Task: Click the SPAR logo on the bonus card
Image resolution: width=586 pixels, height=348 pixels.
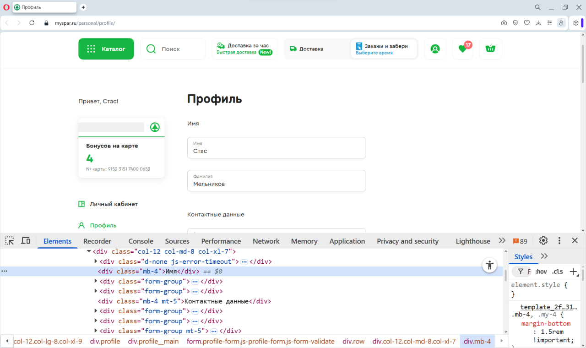Action: (155, 127)
